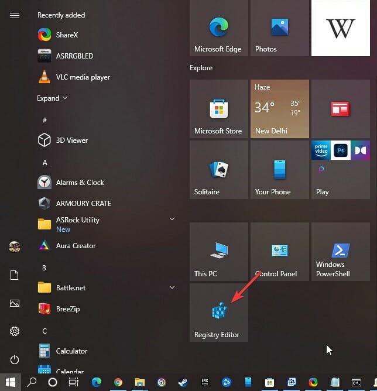Open the Photos tile
Screen dimensions: 377x391
280,28
